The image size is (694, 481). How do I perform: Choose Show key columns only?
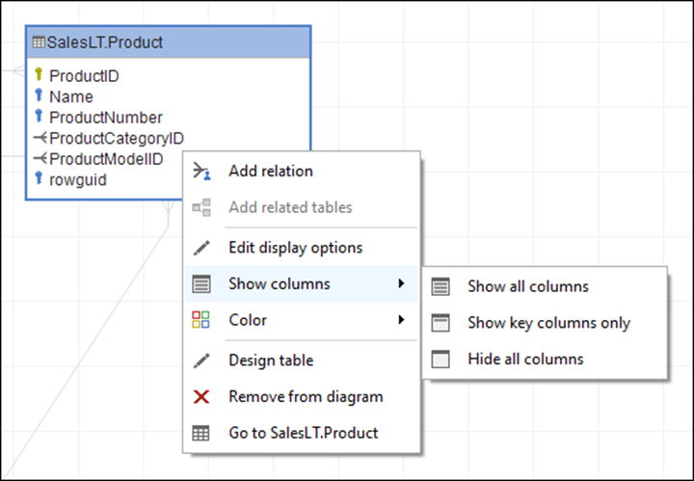tap(548, 323)
